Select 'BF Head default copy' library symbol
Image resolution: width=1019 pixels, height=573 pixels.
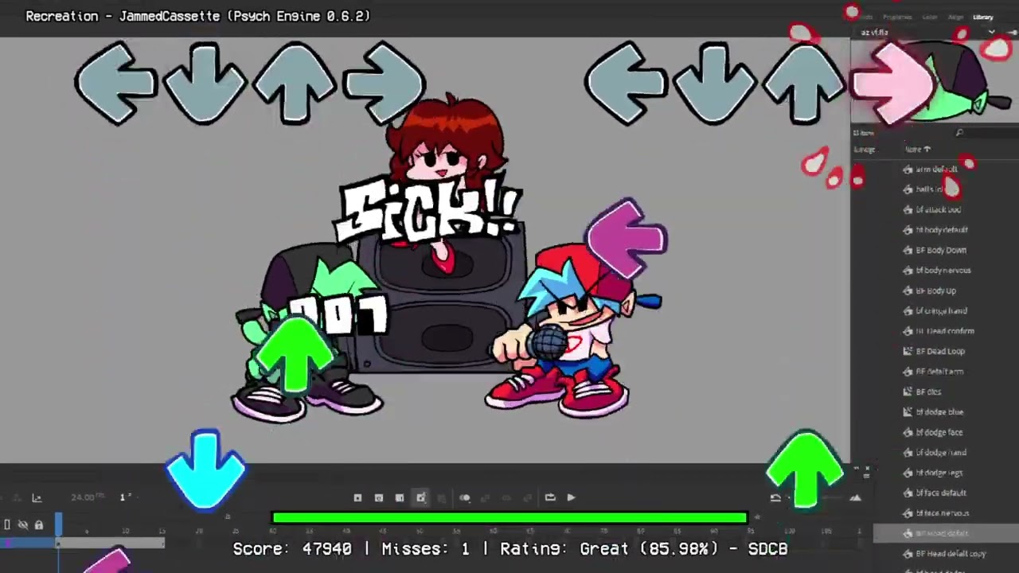point(951,554)
